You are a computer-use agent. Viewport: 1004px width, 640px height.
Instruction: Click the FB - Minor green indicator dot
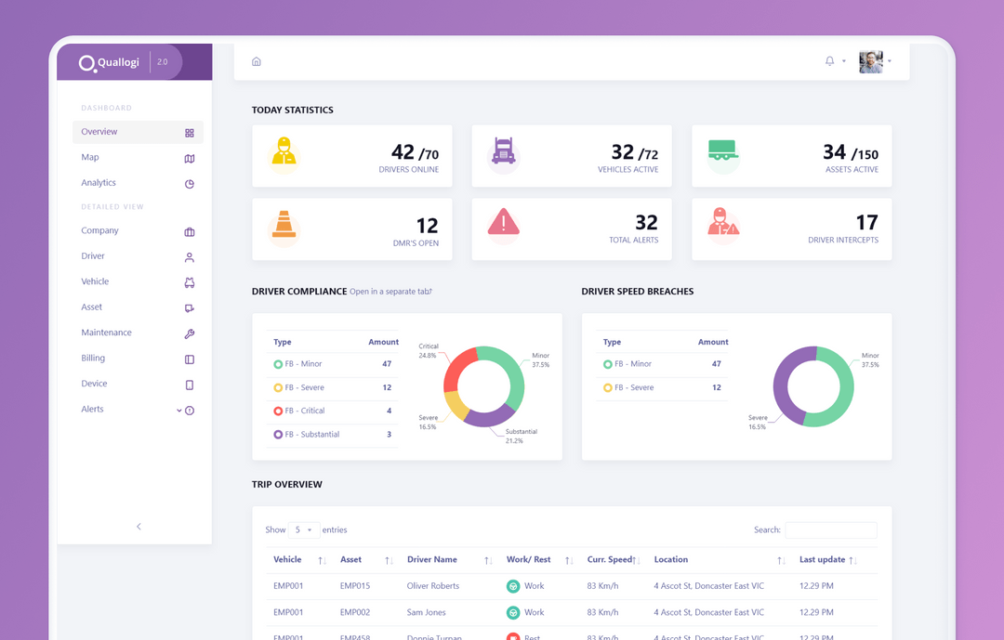pos(277,364)
